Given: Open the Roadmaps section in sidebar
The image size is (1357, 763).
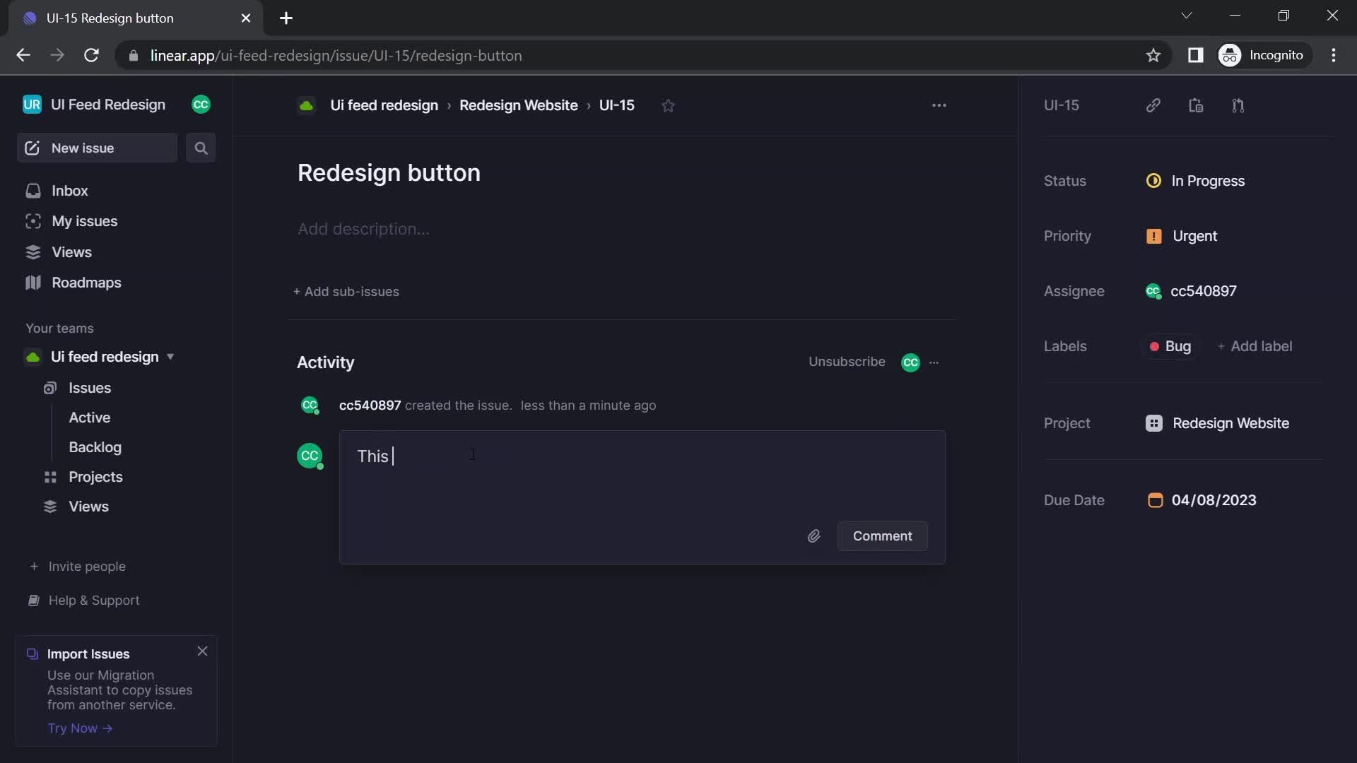Looking at the screenshot, I should (x=86, y=281).
